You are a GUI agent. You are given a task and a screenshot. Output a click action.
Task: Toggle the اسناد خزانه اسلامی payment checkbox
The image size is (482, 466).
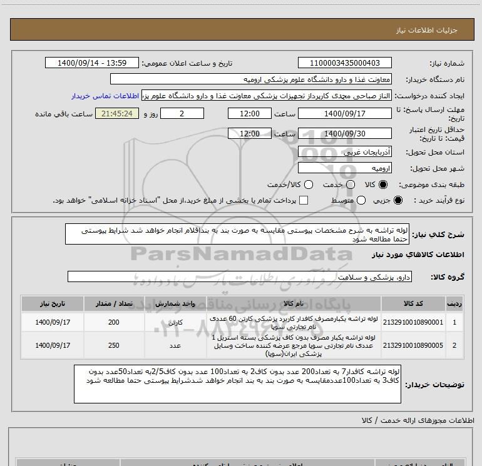[x=304, y=200]
